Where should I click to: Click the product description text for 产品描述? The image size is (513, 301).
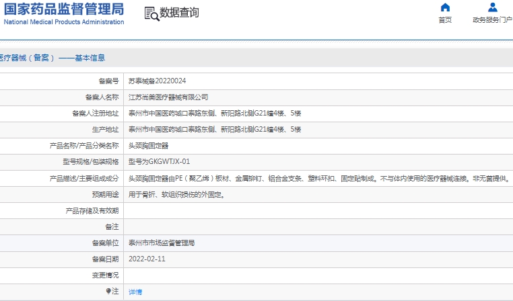[319, 179]
